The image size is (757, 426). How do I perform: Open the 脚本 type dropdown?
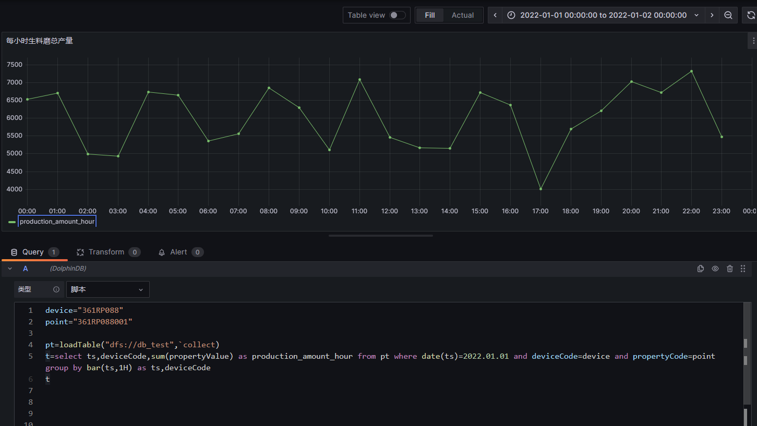point(107,289)
